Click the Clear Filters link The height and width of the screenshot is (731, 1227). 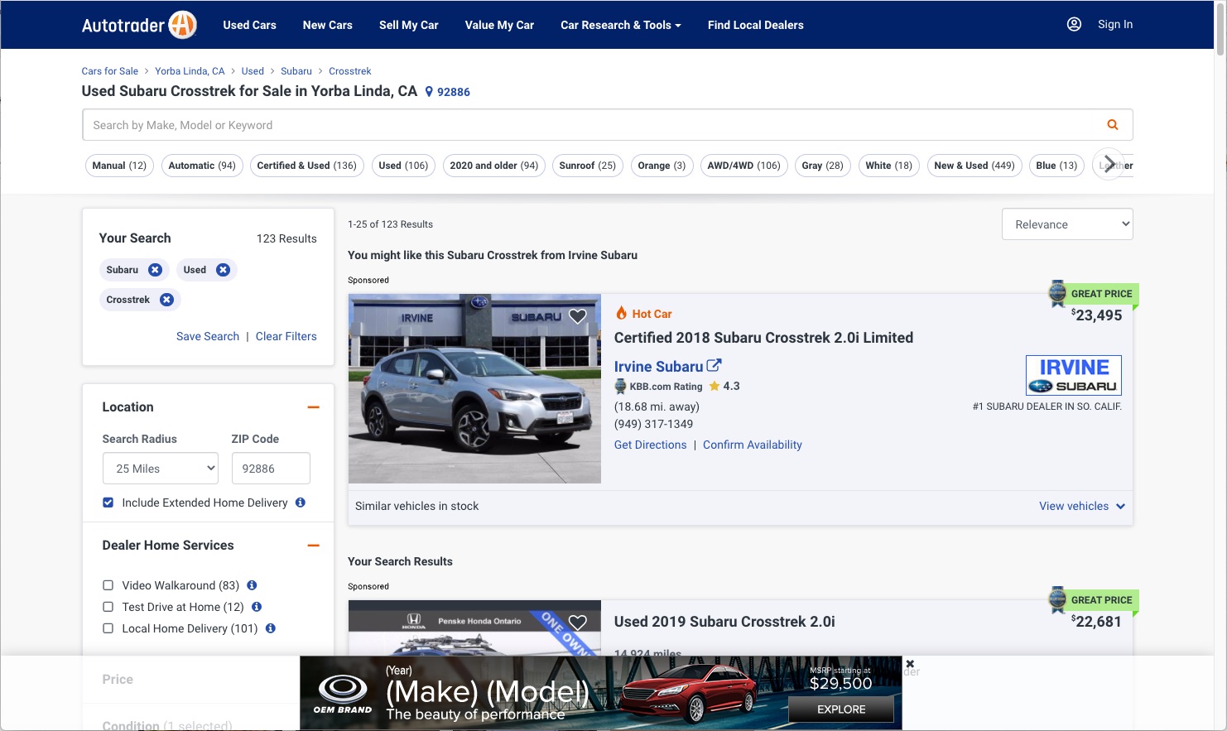click(286, 336)
